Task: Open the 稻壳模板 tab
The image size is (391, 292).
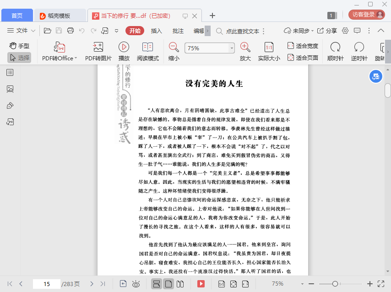Action: coord(60,16)
